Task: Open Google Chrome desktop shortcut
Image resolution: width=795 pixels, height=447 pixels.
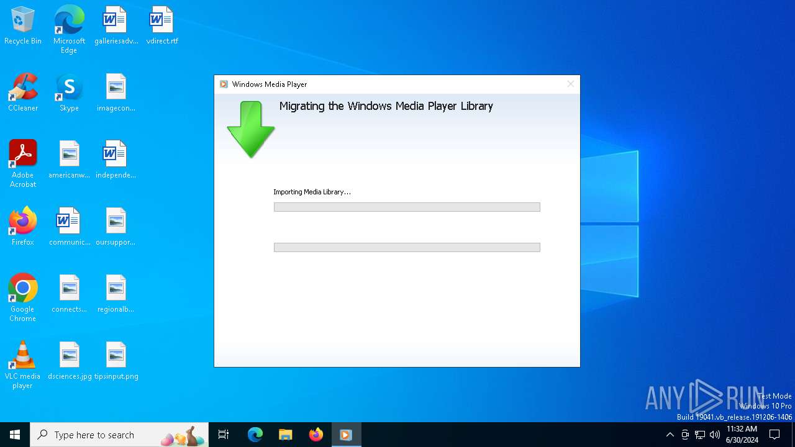Action: [23, 297]
